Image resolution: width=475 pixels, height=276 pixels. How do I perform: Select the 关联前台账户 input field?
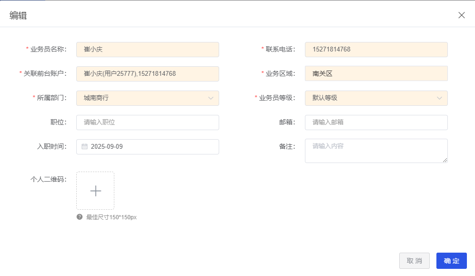(x=148, y=73)
